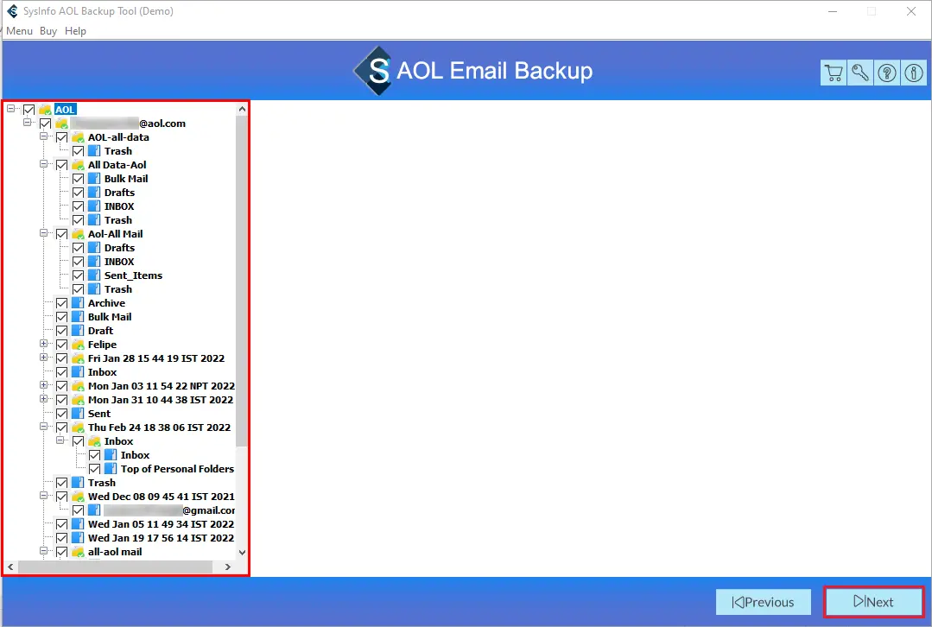Uncheck the @aol.com account checkbox
The width and height of the screenshot is (932, 627).
coord(45,123)
